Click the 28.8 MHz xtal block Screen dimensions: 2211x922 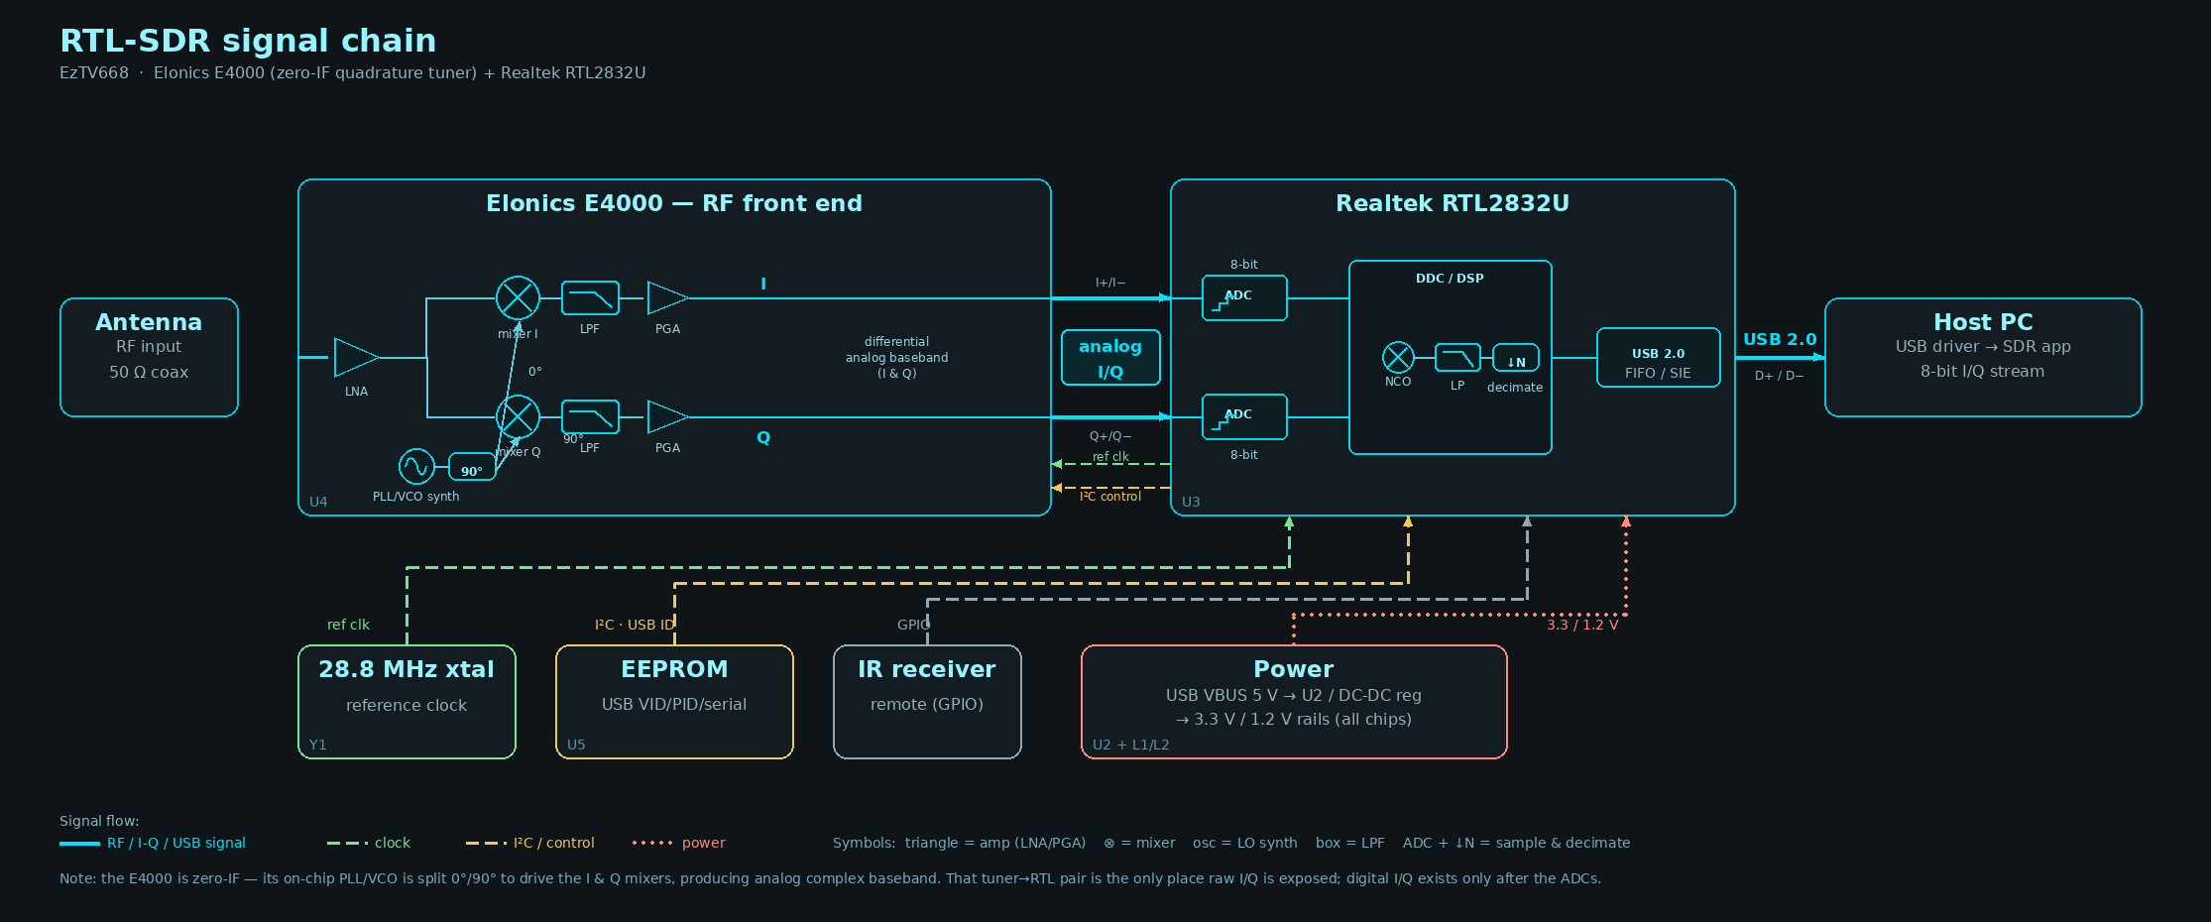tap(407, 702)
